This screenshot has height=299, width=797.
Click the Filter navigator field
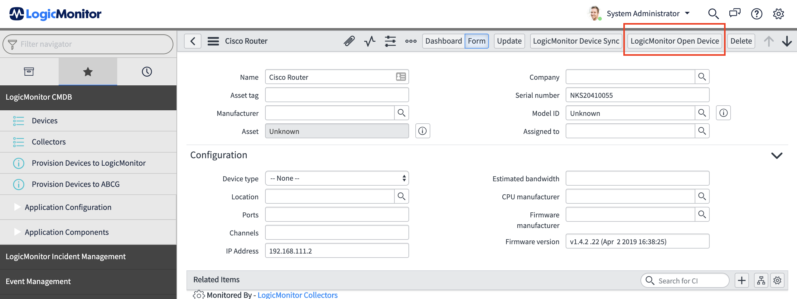[x=88, y=44]
